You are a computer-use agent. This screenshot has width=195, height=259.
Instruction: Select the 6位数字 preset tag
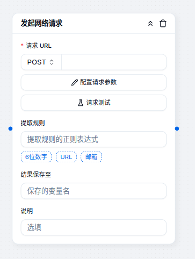36,157
